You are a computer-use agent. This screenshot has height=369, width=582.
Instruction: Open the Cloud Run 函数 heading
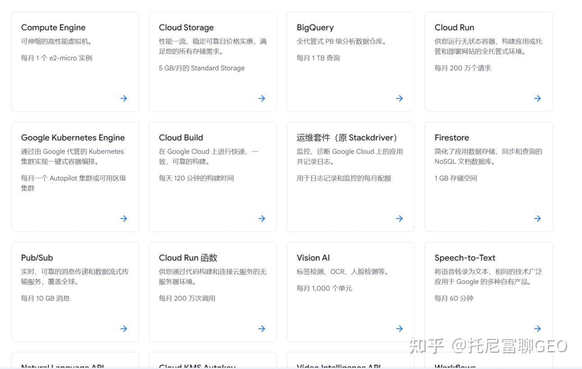pyautogui.click(x=188, y=258)
